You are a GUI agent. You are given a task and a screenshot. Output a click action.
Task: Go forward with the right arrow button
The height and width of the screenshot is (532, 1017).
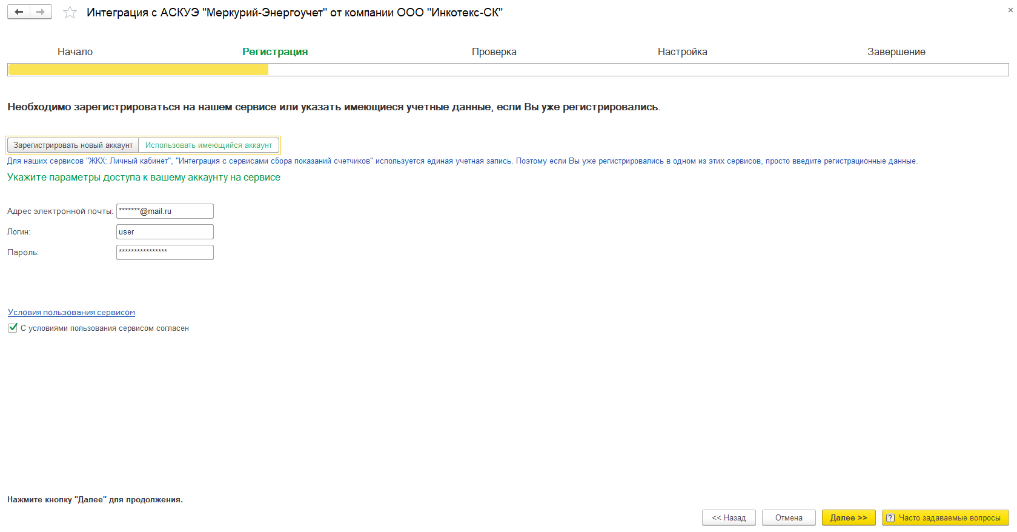tap(41, 12)
